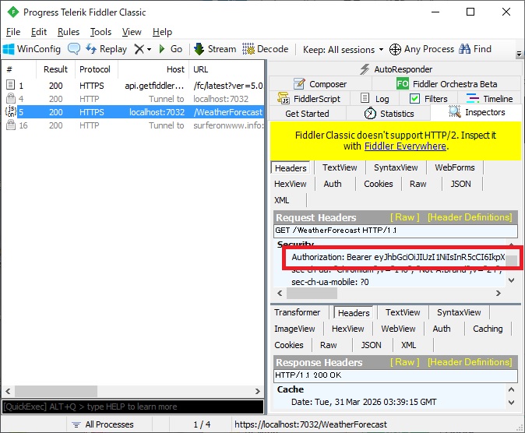Open the Tools menu
Image resolution: width=525 pixels, height=433 pixels.
pos(100,32)
